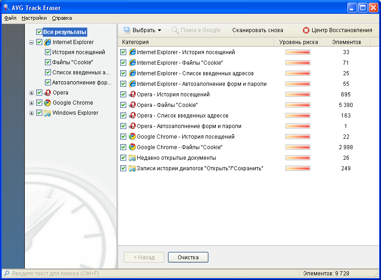Uncheck 'Opera - Файлы Cookie' row checkbox
381x280 pixels.
tap(123, 105)
